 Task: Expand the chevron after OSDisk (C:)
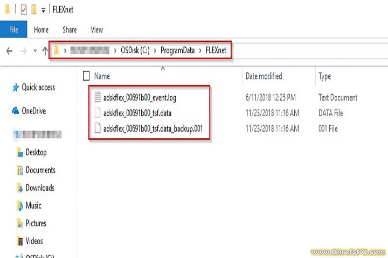pyautogui.click(x=155, y=51)
